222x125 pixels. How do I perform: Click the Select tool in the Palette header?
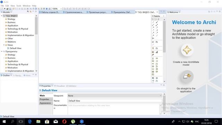[153, 19]
